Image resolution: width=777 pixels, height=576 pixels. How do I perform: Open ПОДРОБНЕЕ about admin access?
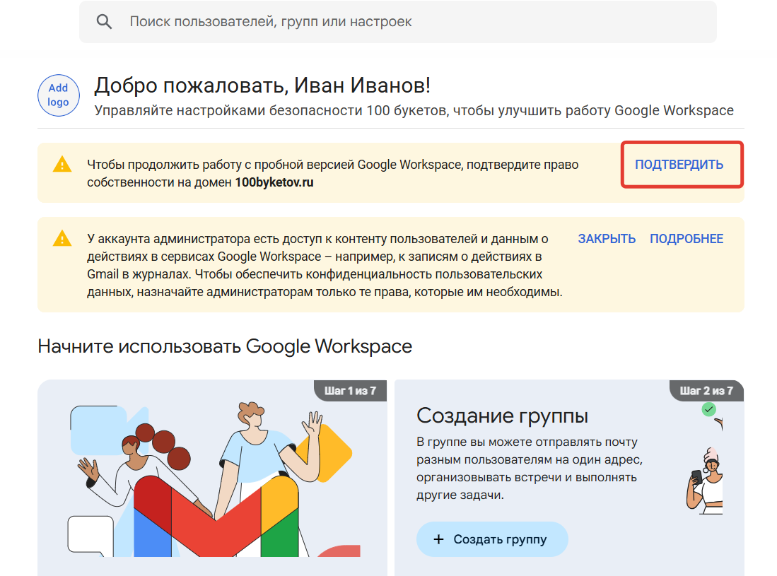click(687, 239)
